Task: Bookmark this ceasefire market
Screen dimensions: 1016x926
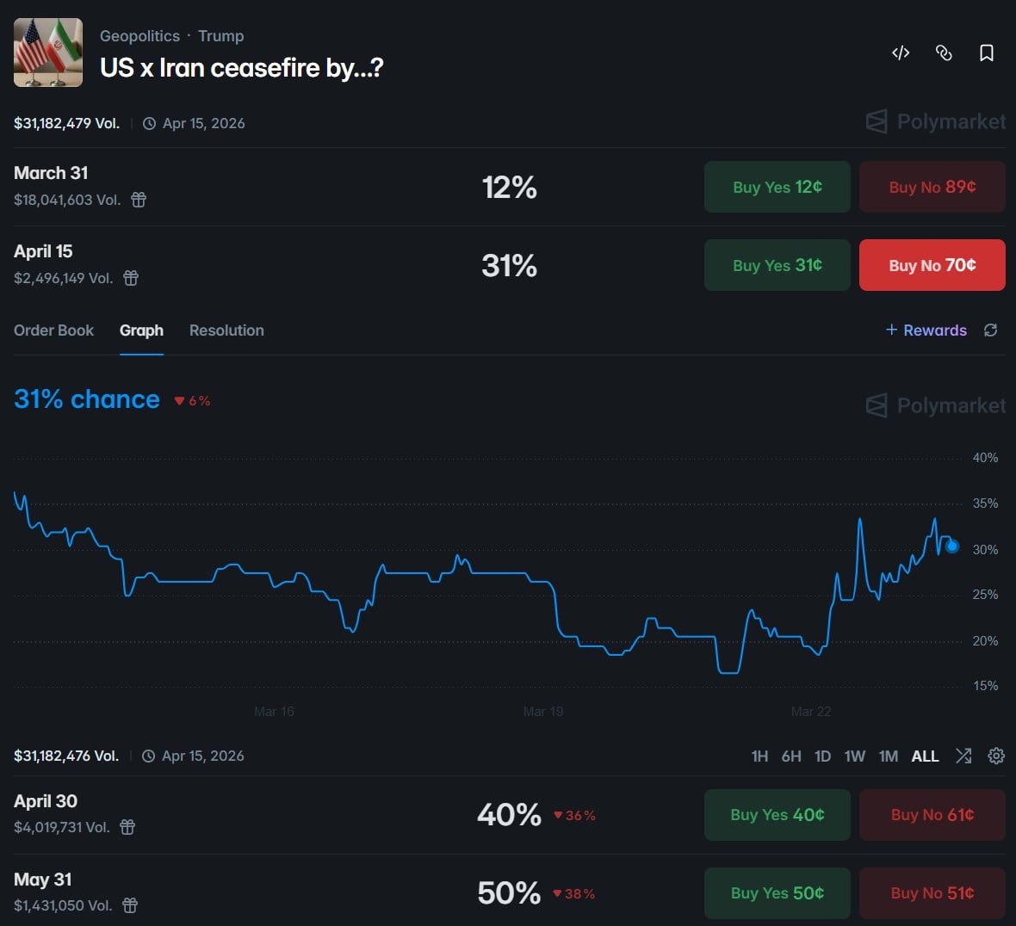Action: [987, 53]
